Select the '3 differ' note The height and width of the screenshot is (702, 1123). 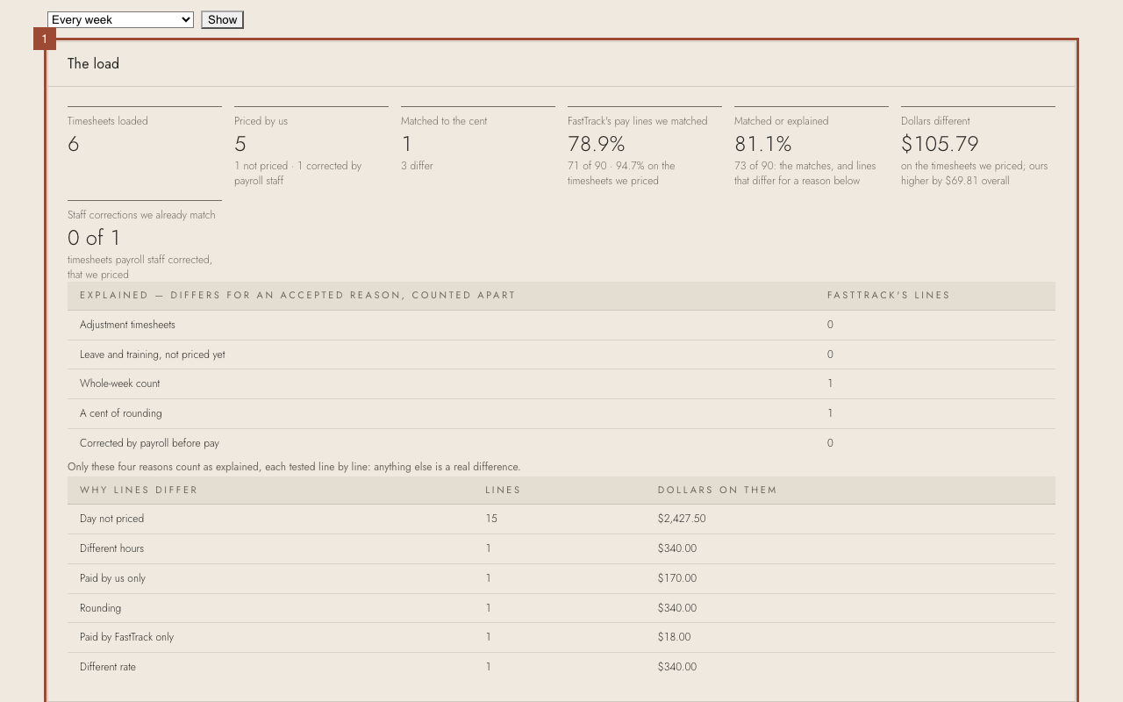click(417, 166)
